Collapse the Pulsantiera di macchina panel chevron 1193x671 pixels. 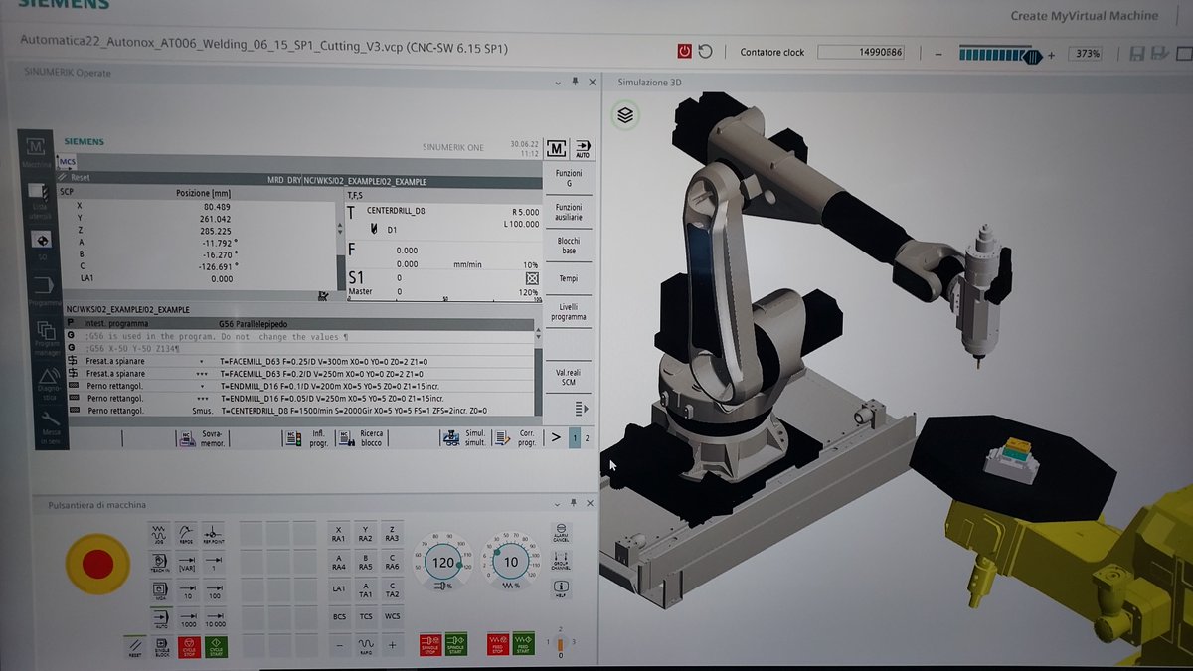click(x=558, y=505)
